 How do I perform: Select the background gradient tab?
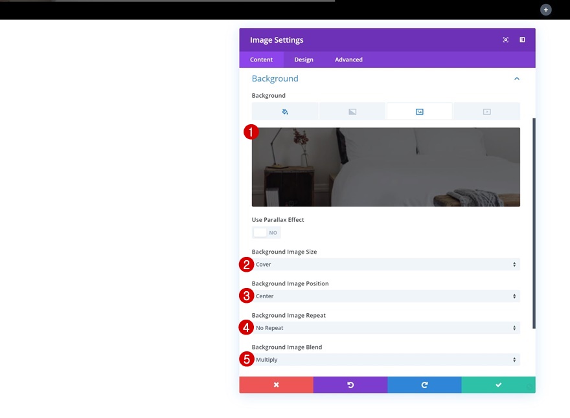pyautogui.click(x=352, y=111)
